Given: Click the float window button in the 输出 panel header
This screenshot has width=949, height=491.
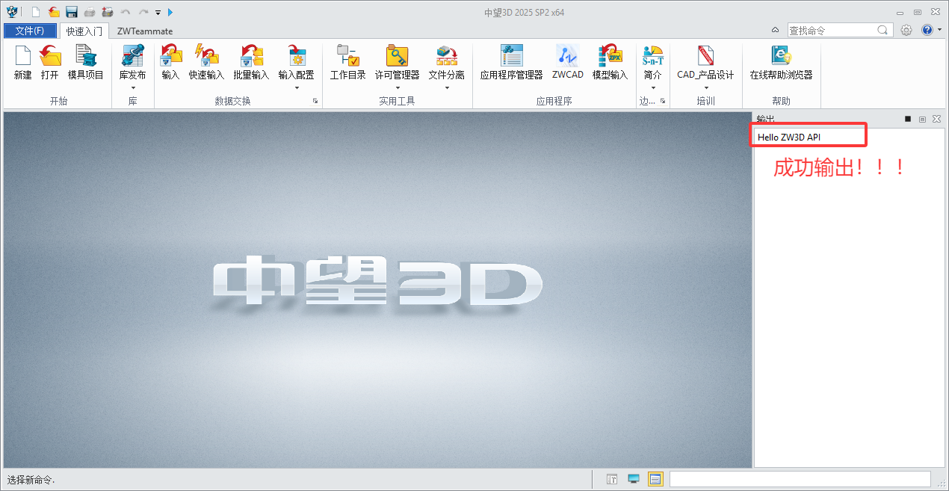Looking at the screenshot, I should coord(922,119).
